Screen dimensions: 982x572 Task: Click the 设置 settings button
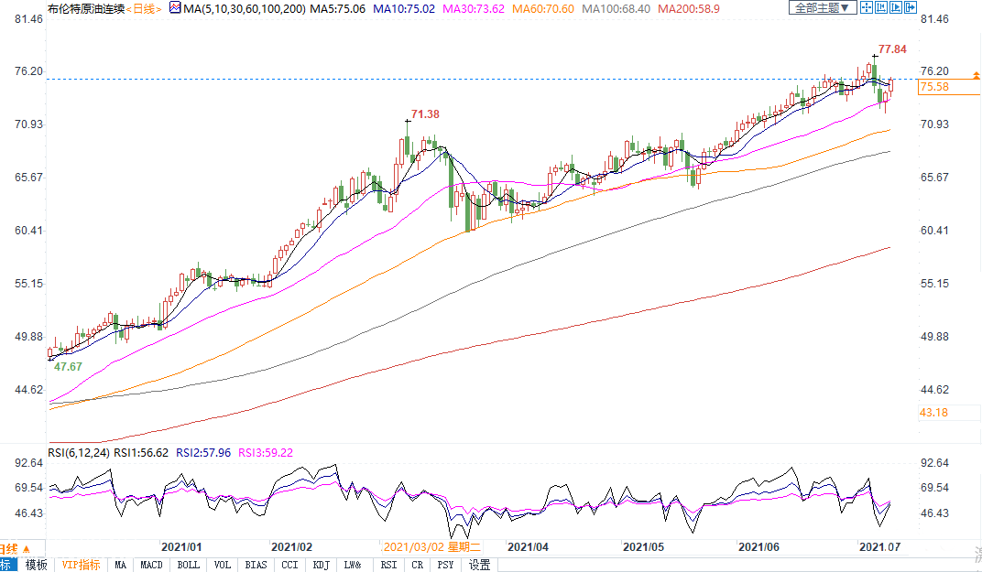pos(480,566)
